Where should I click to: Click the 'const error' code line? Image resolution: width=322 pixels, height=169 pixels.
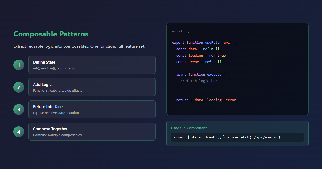[x=200, y=62]
